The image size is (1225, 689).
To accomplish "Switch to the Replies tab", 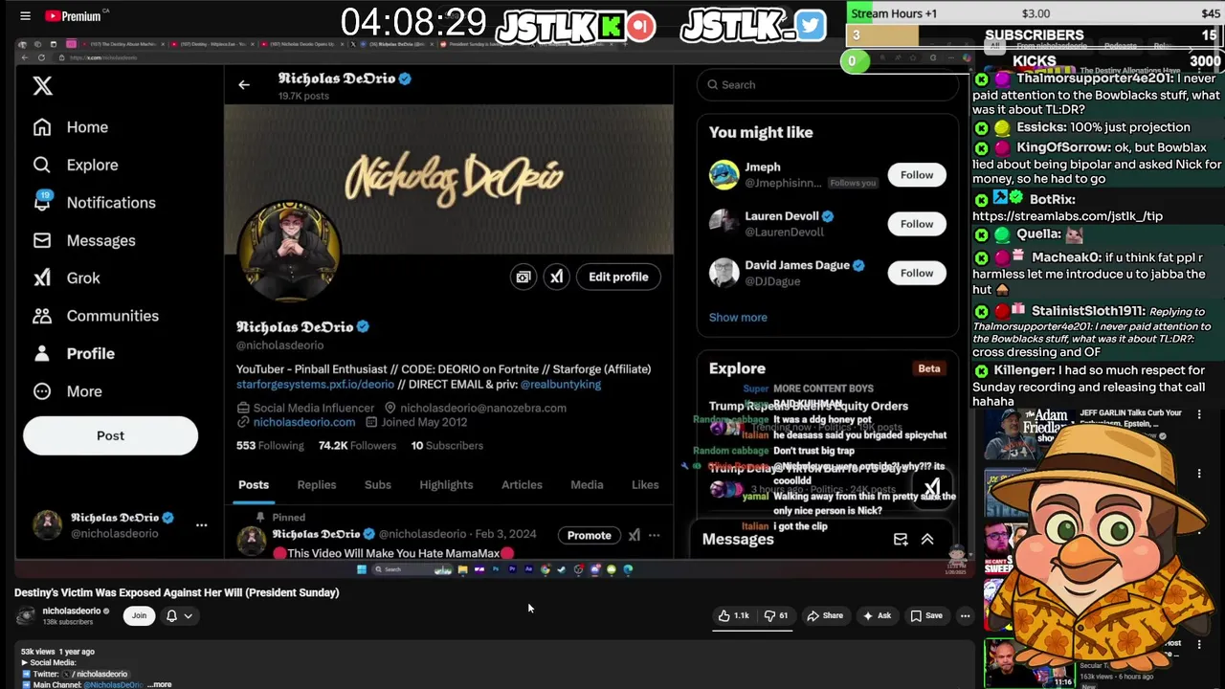I will pyautogui.click(x=317, y=485).
